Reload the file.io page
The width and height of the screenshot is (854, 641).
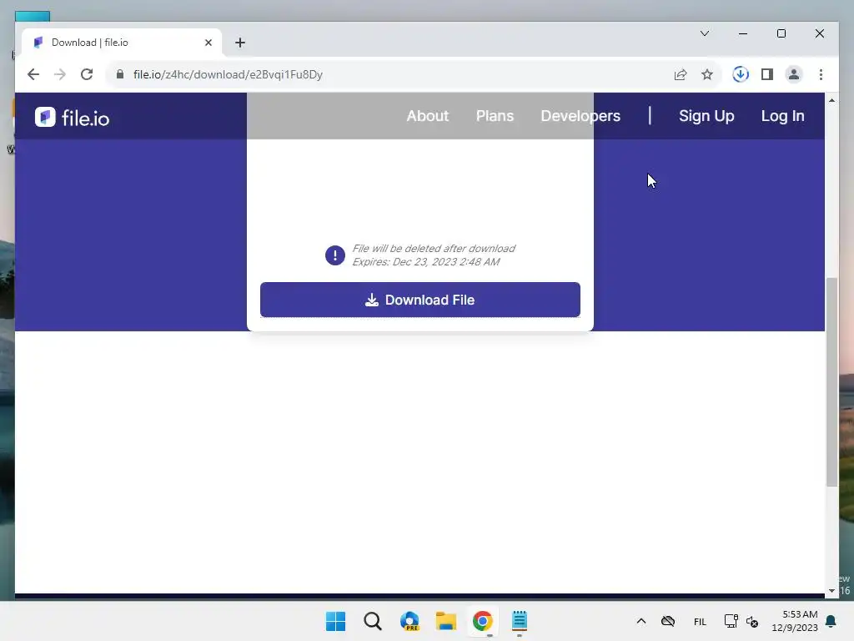tap(87, 74)
